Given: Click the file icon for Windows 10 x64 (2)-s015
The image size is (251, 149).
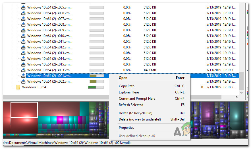Looking at the screenshot, I should pos(23,64).
